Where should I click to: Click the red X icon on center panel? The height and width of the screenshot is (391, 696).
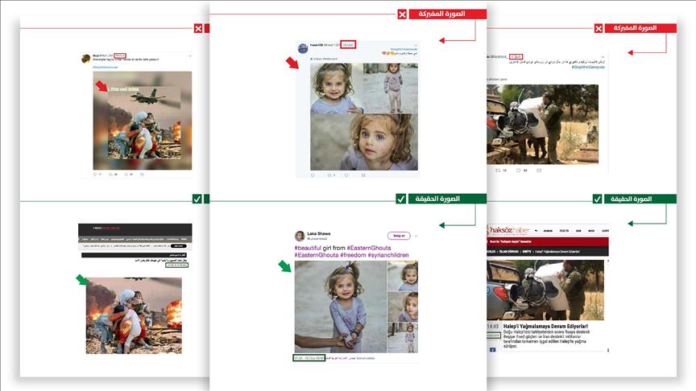point(402,14)
